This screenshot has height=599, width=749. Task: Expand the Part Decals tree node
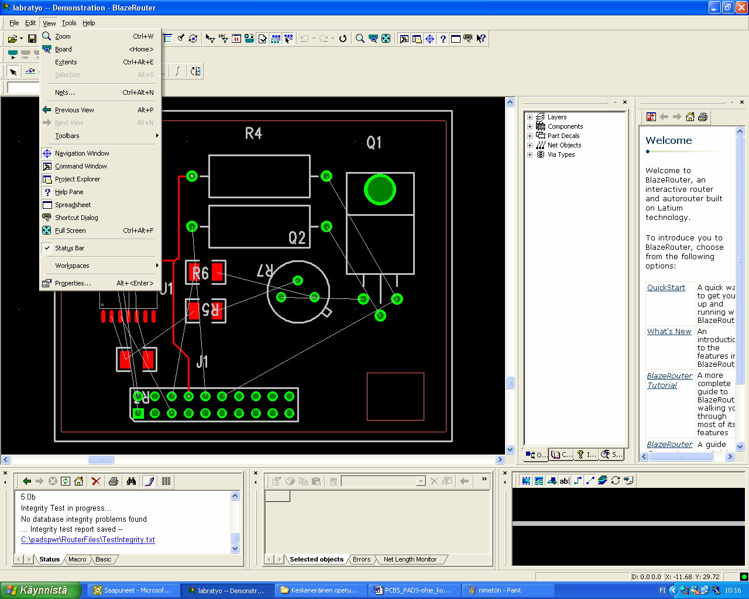click(530, 136)
